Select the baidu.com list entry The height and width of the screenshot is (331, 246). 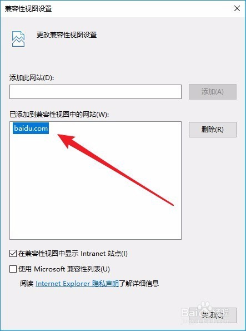click(x=31, y=128)
